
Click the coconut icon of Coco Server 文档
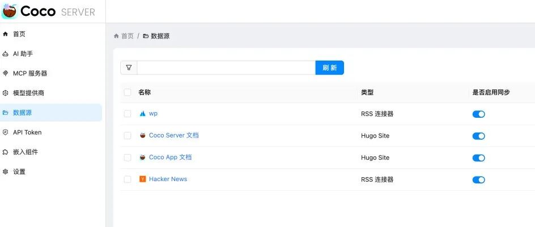click(x=143, y=136)
